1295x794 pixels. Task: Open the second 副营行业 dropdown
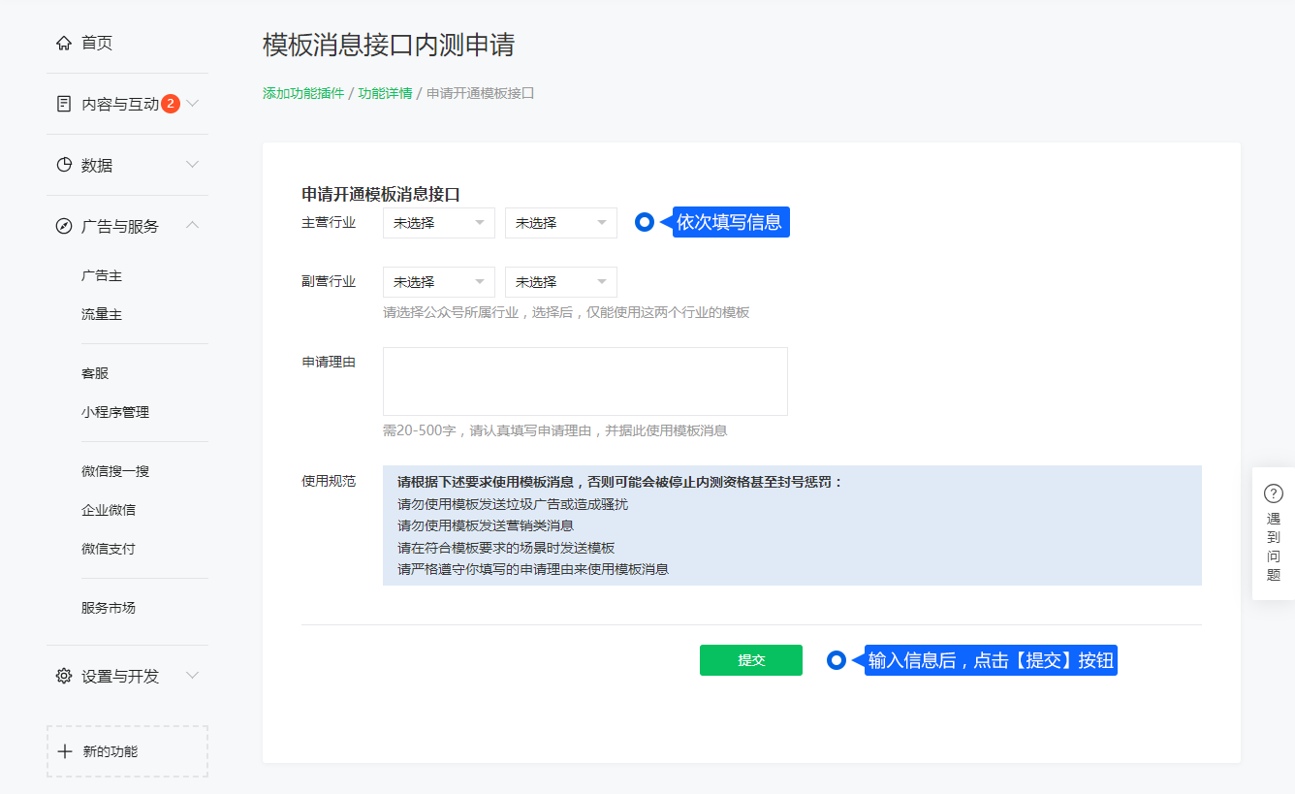pos(560,282)
